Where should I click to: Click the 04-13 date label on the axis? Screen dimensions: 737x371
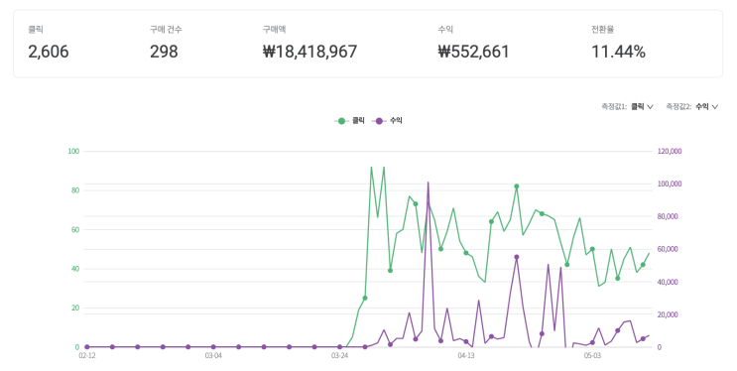[466, 355]
